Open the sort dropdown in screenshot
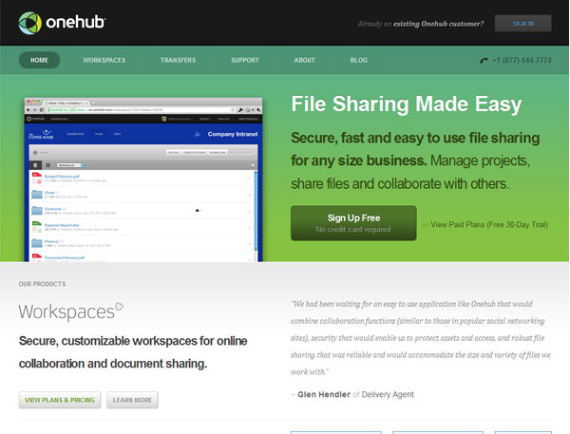The height and width of the screenshot is (434, 570). (71, 165)
